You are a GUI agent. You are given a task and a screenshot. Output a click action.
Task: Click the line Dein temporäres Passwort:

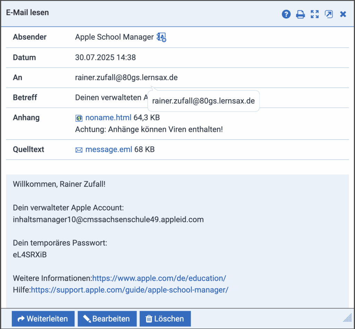pyautogui.click(x=60, y=243)
